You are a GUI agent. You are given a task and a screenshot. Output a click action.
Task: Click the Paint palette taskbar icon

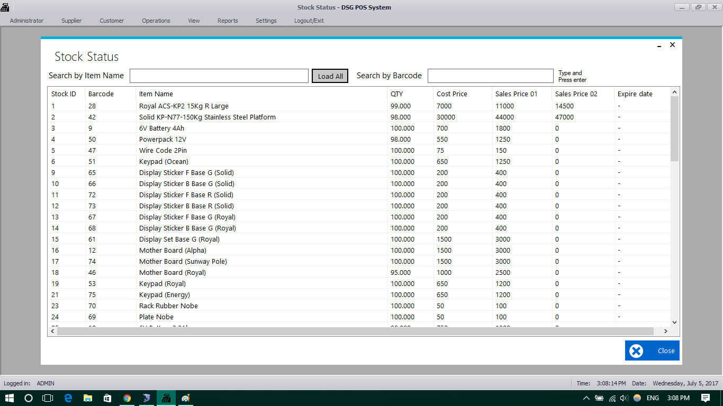(185, 398)
